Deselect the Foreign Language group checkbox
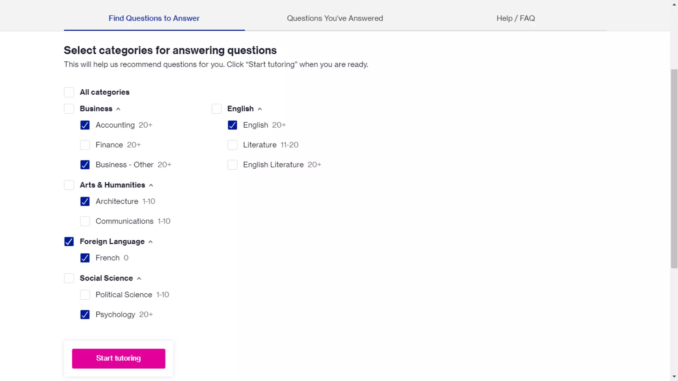The height and width of the screenshot is (381, 678). 69,242
